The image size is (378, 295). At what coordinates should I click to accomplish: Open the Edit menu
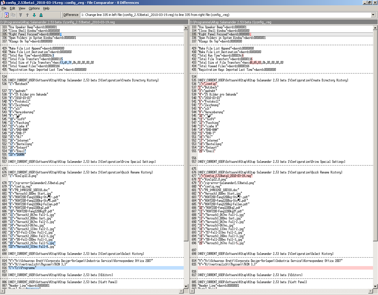12,8
